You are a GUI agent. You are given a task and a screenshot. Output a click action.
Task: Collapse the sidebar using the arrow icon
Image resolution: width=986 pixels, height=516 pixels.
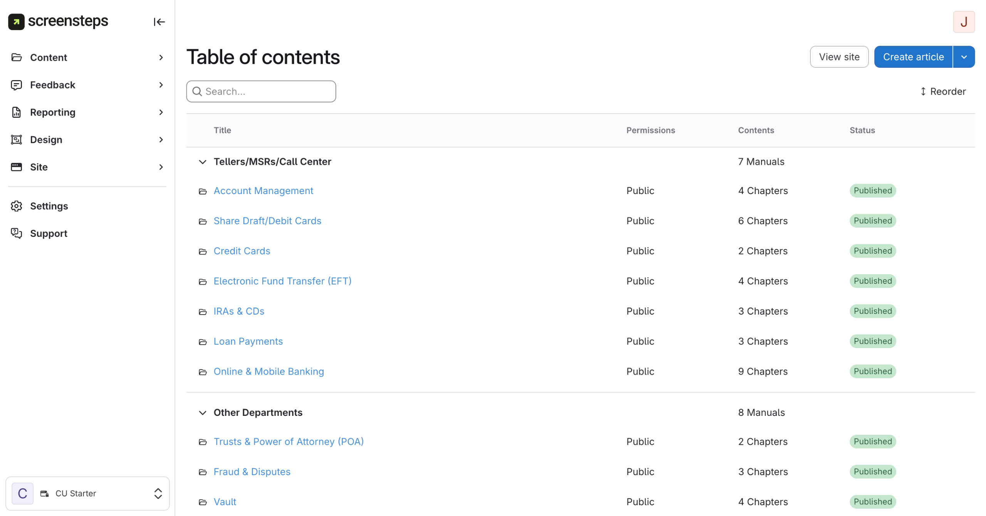159,22
